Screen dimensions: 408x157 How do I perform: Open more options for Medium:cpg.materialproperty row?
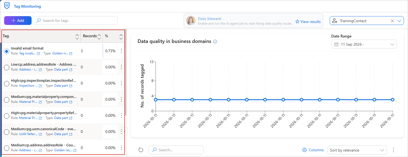(x=121, y=99)
